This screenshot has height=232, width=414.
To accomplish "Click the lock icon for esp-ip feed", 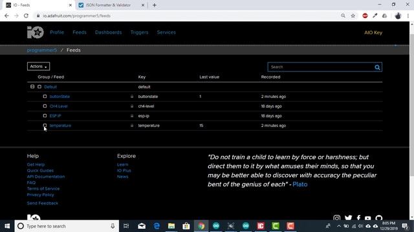I will click(132, 116).
